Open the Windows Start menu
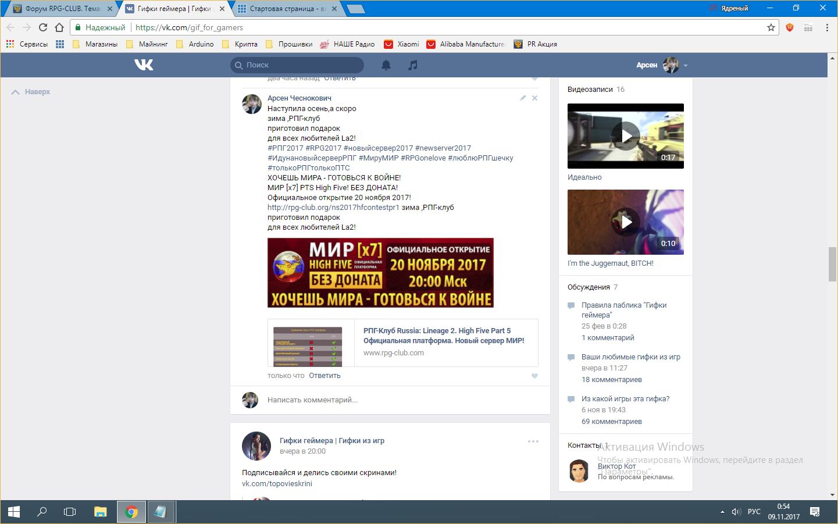 pyautogui.click(x=14, y=512)
